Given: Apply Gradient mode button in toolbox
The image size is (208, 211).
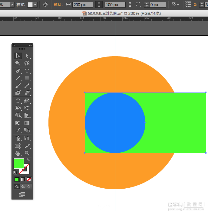Looking at the screenshot, I should pyautogui.click(x=23, y=179).
